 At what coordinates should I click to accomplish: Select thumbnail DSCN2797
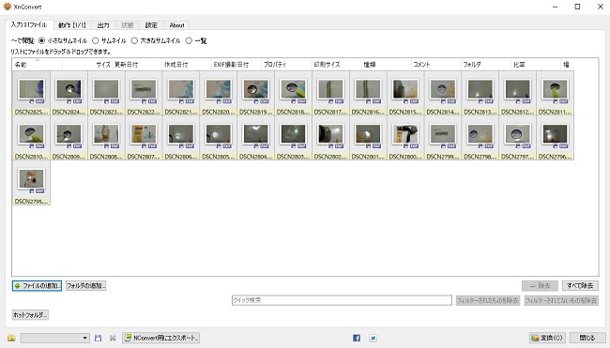[x=517, y=138]
